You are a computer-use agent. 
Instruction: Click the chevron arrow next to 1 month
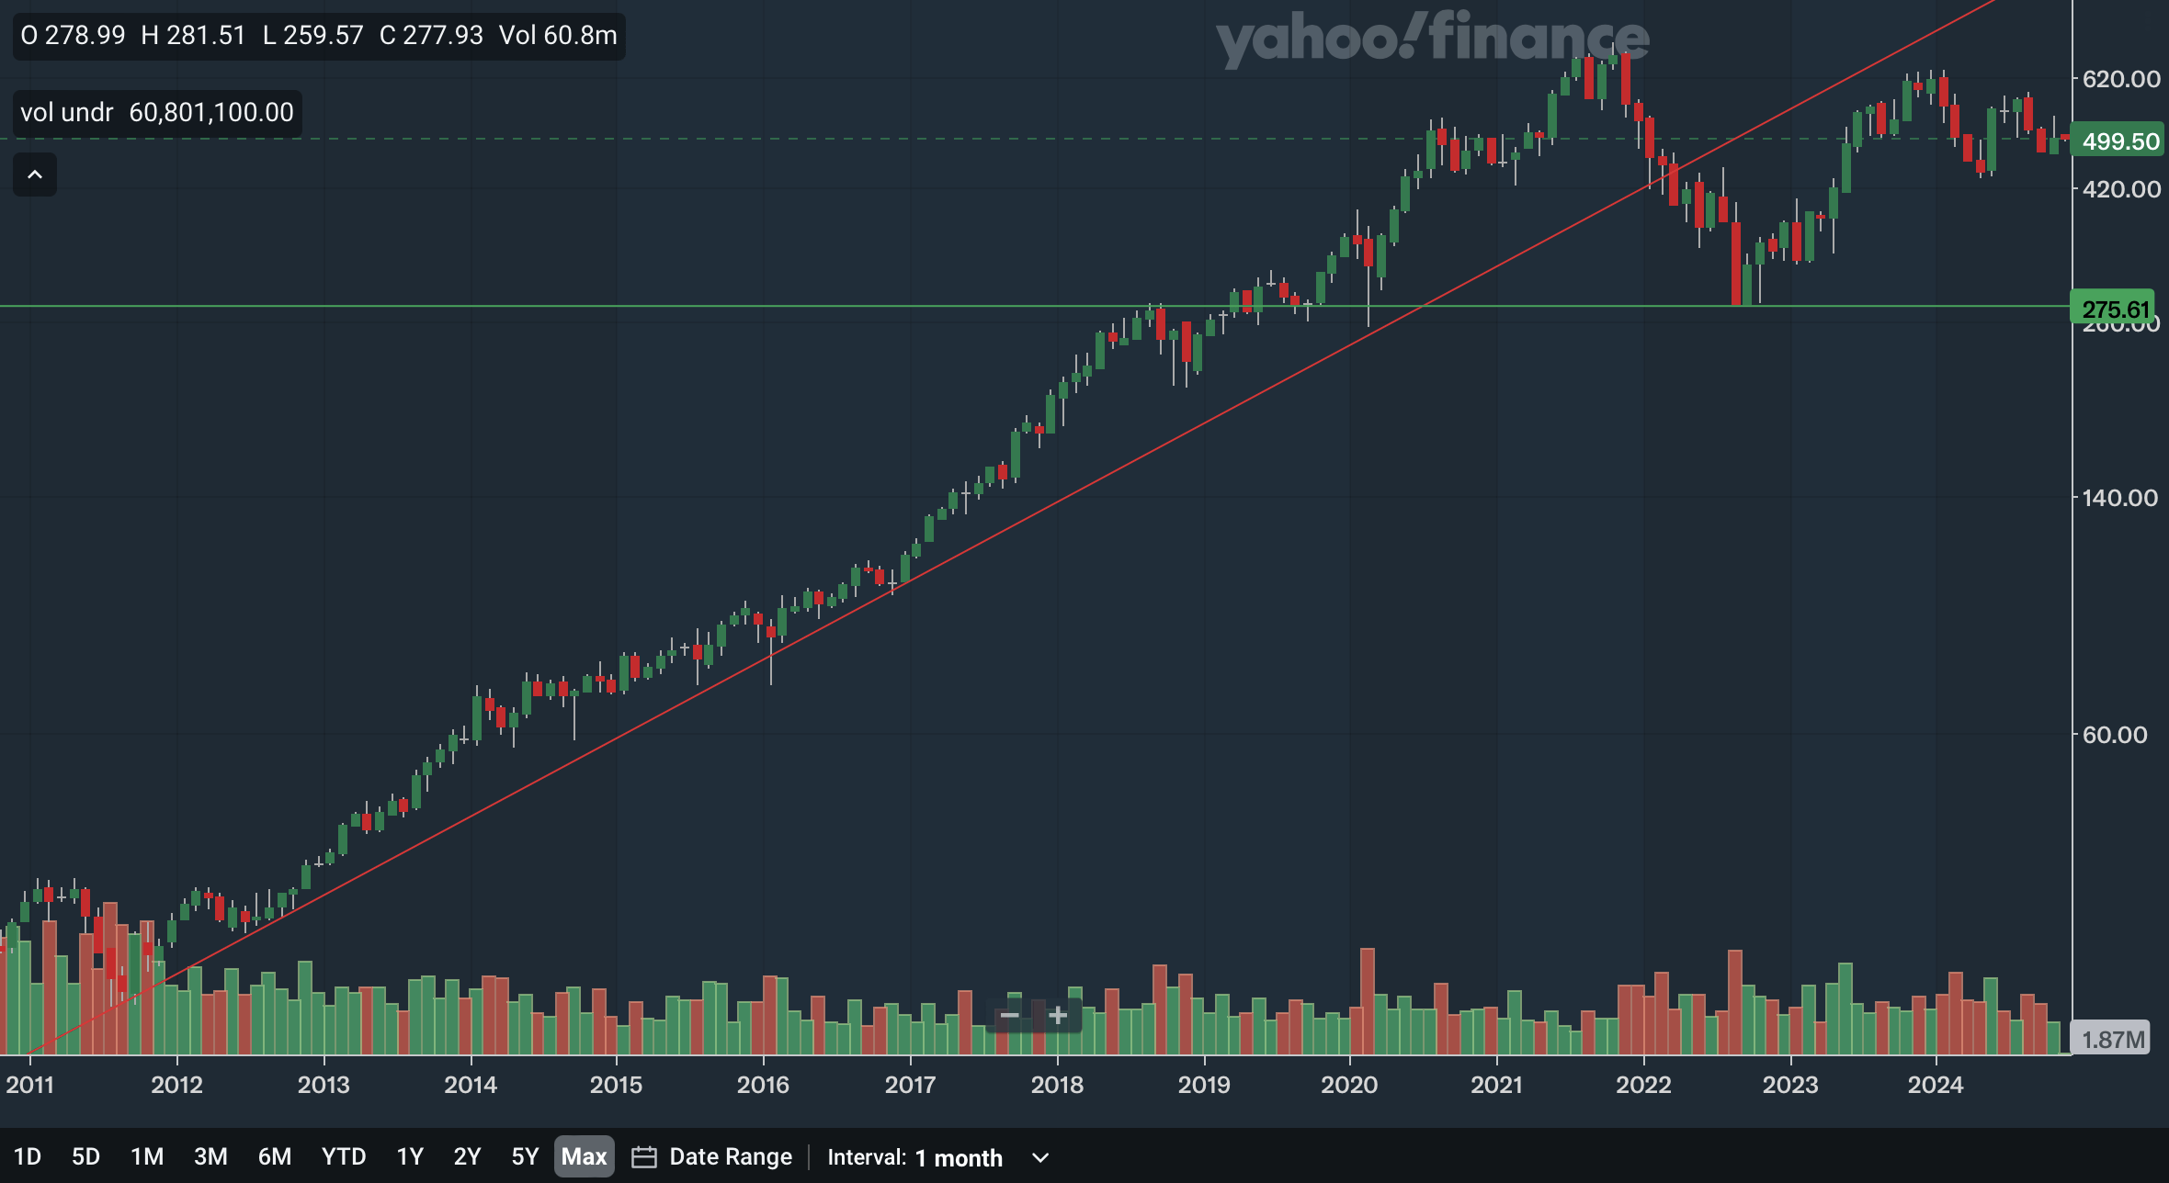[1040, 1157]
